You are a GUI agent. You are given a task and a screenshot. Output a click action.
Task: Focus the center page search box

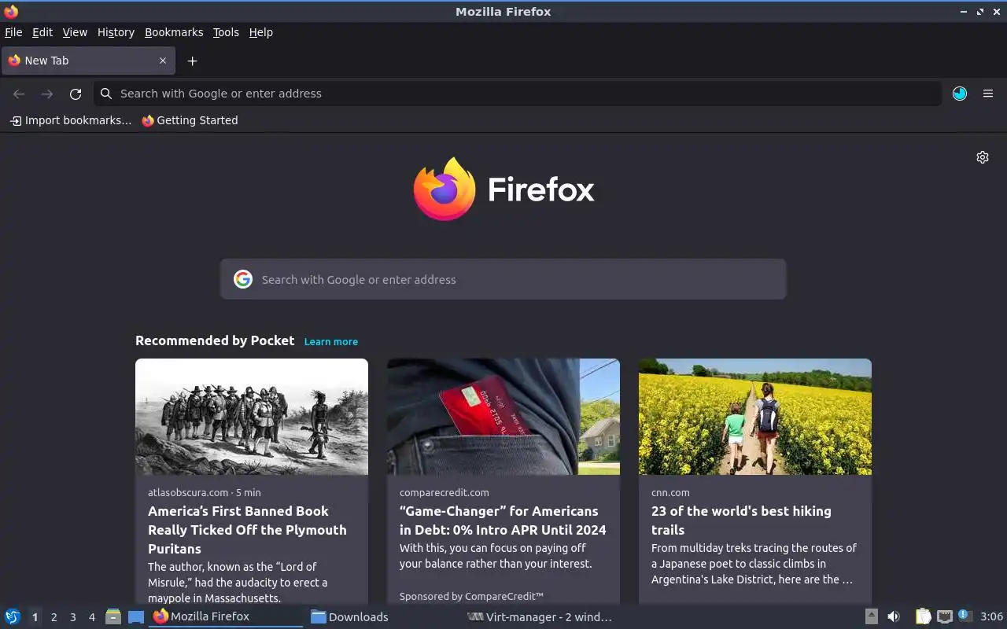tap(503, 279)
